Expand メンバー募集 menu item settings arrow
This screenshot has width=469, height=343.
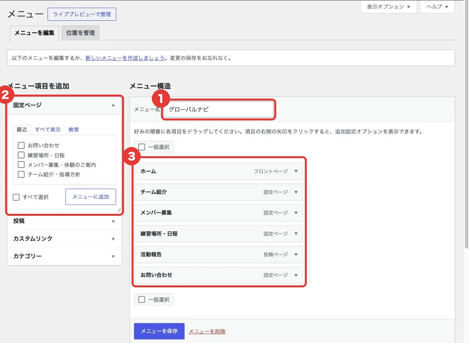tap(296, 213)
